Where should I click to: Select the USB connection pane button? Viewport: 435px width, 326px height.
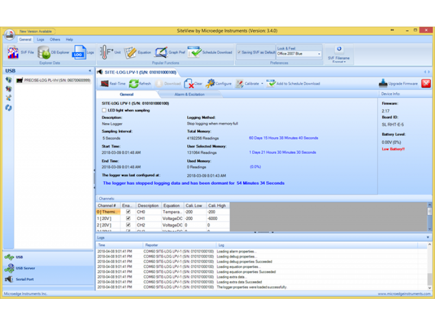coord(48,257)
